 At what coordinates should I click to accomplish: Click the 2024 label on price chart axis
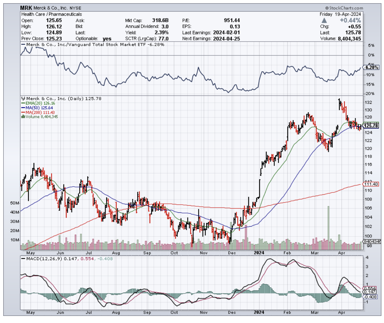coord(259,253)
